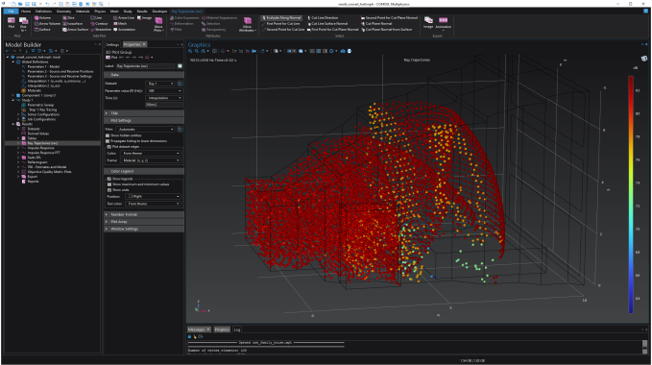Click the Label text field
The image size is (652, 365).
[x=146, y=66]
